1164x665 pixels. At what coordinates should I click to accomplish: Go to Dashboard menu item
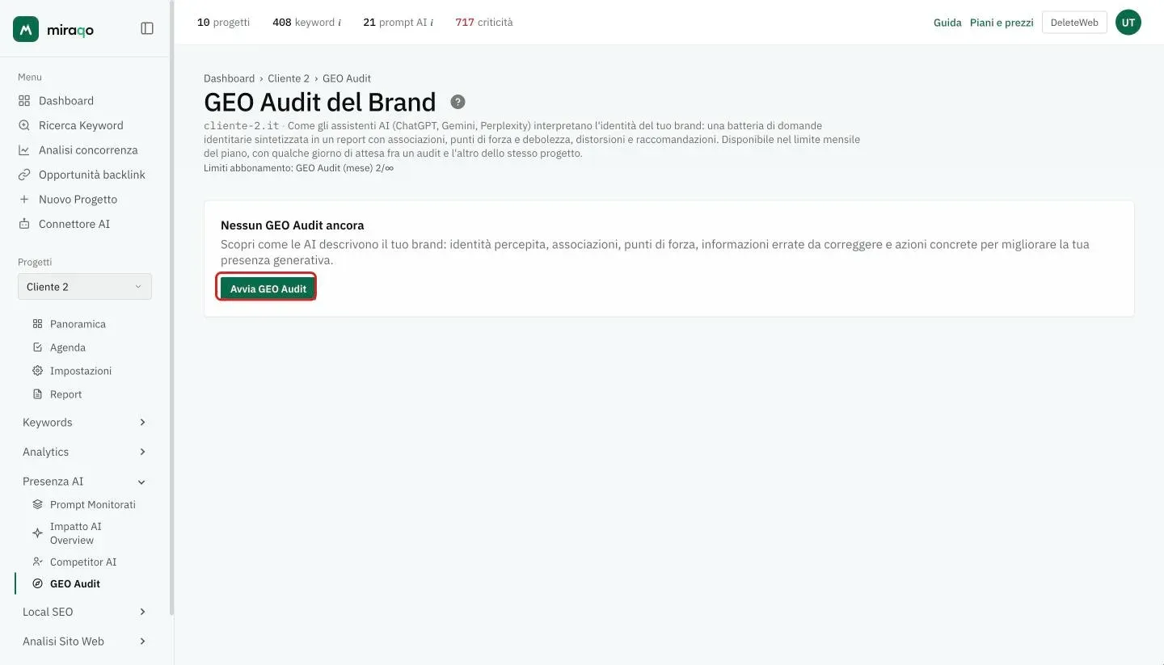(66, 101)
